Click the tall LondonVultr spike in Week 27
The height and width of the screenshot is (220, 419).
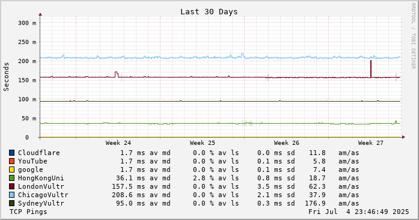click(x=371, y=69)
